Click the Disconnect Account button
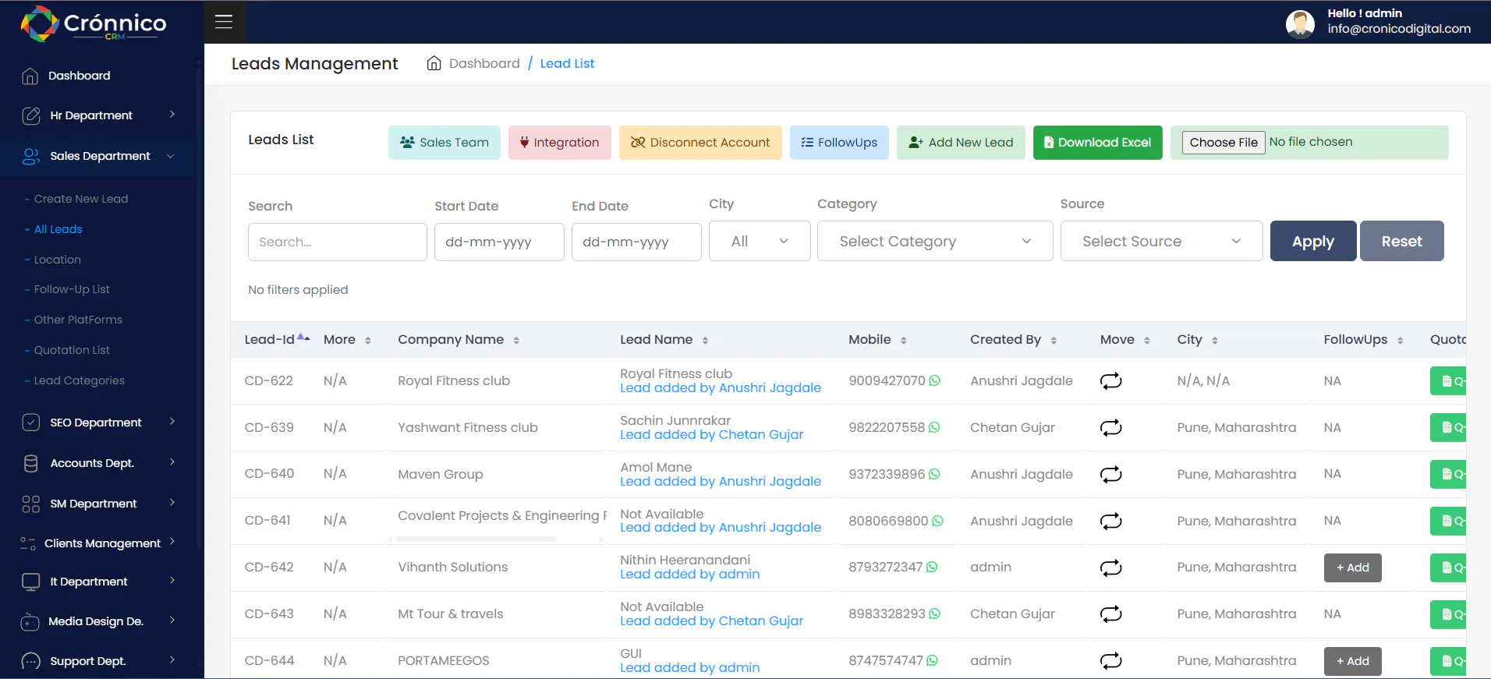Image resolution: width=1491 pixels, height=679 pixels. [700, 143]
